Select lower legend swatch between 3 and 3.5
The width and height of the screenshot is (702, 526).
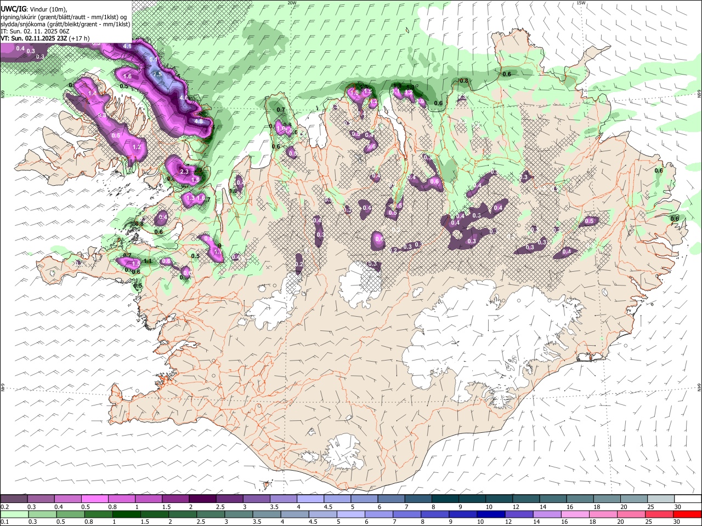tap(239, 514)
